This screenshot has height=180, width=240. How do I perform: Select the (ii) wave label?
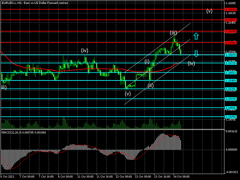(151, 86)
